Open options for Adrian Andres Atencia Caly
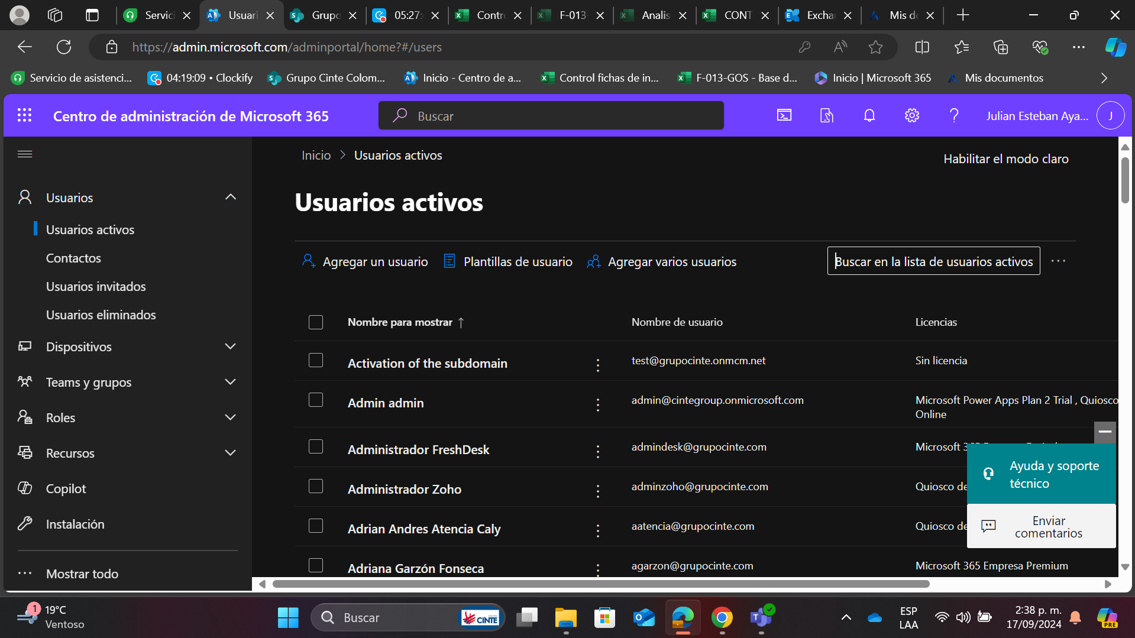This screenshot has height=638, width=1135. tap(598, 530)
